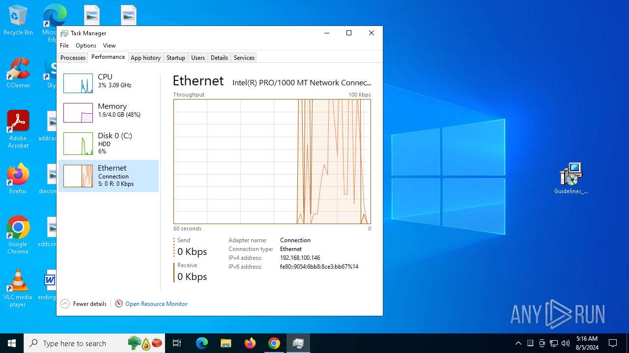The width and height of the screenshot is (629, 353).
Task: Click the Send 0 Kbps value
Action: (x=192, y=252)
